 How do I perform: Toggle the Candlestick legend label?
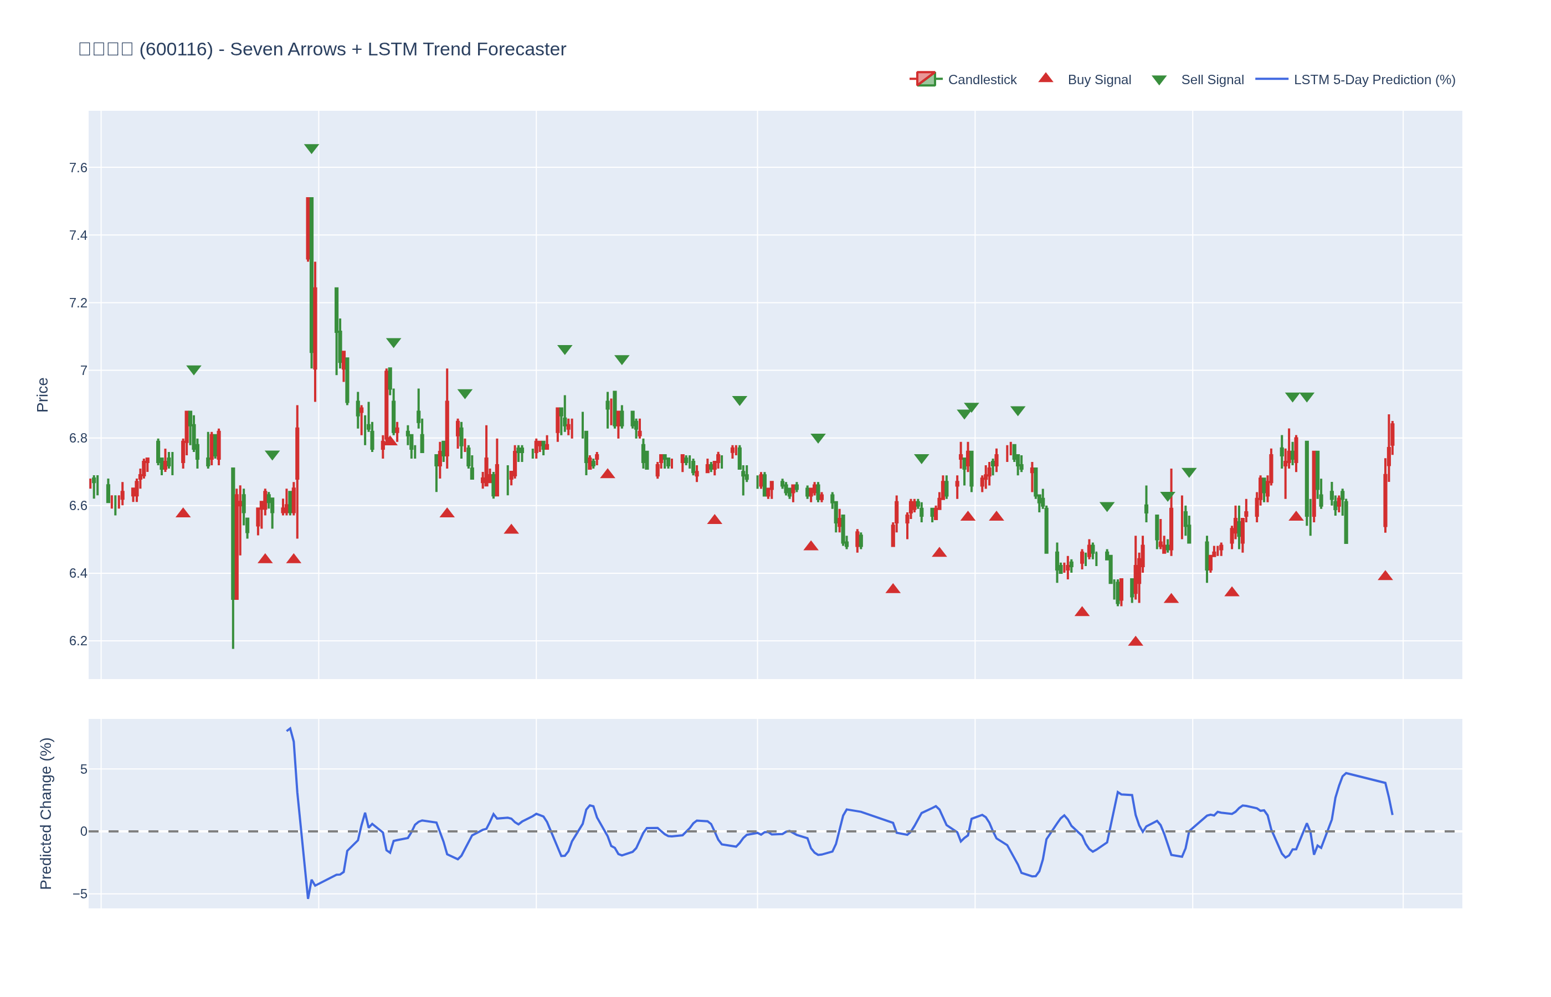[x=982, y=80]
